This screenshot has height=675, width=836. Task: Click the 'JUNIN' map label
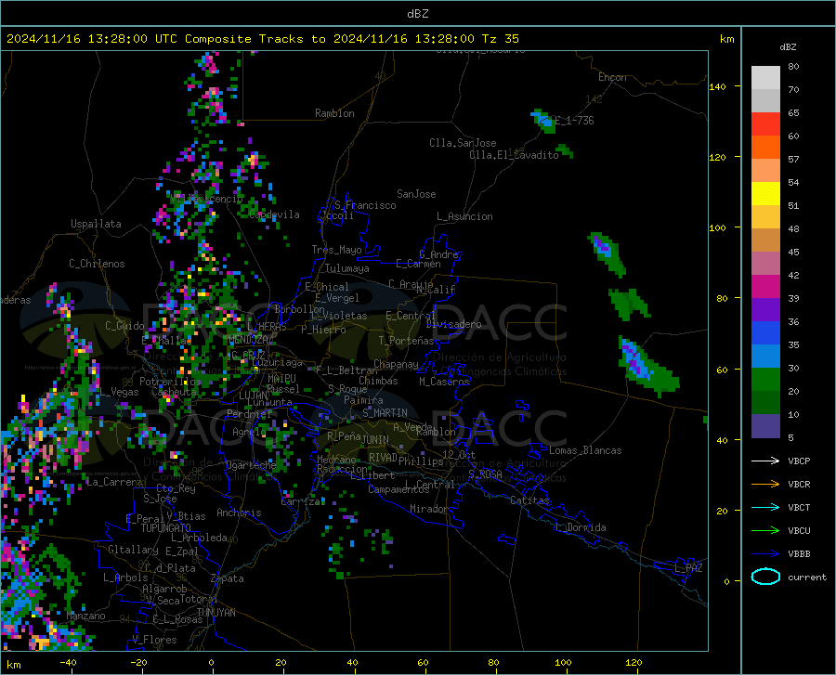375,440
